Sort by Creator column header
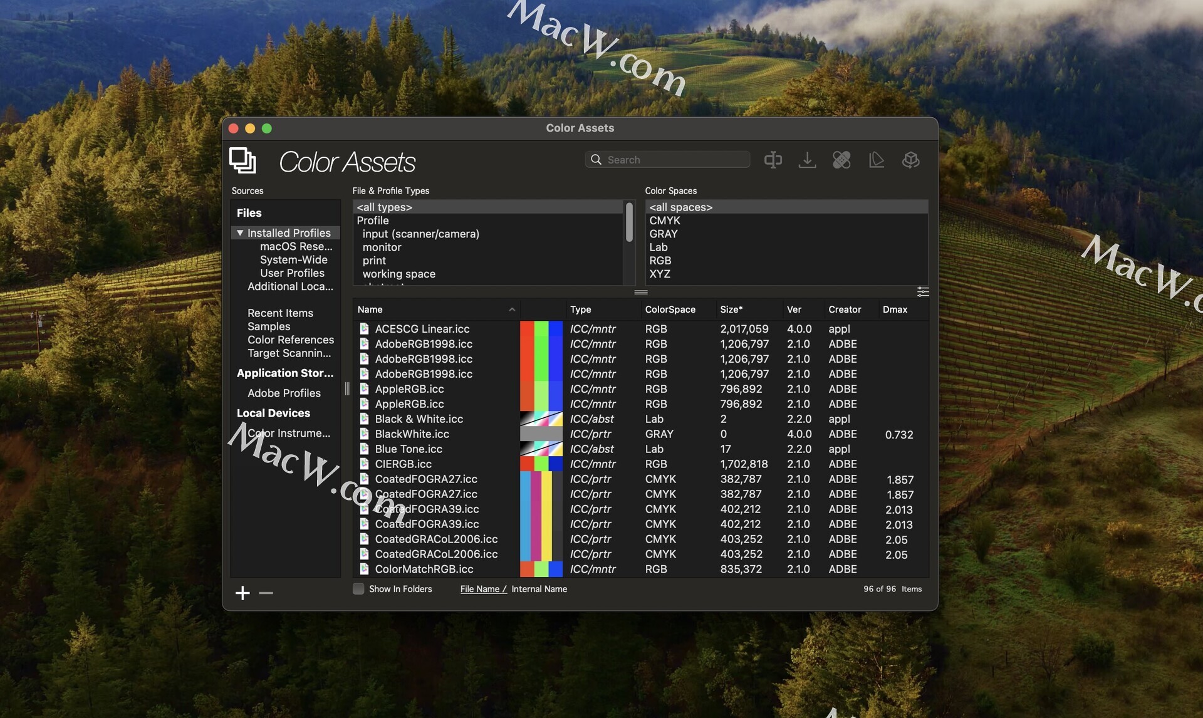This screenshot has width=1203, height=718. coord(845,310)
